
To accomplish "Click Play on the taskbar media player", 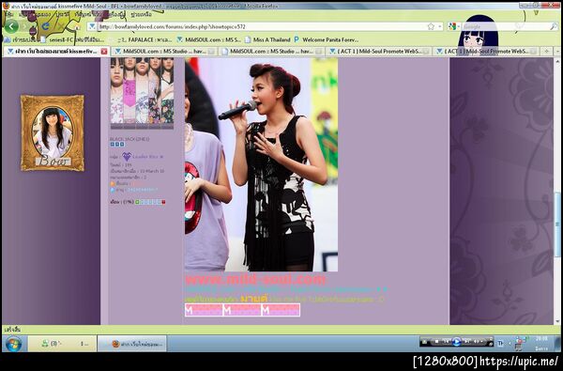I will [456, 342].
